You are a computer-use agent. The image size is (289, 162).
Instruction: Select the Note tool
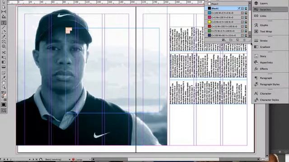click(x=4, y=73)
